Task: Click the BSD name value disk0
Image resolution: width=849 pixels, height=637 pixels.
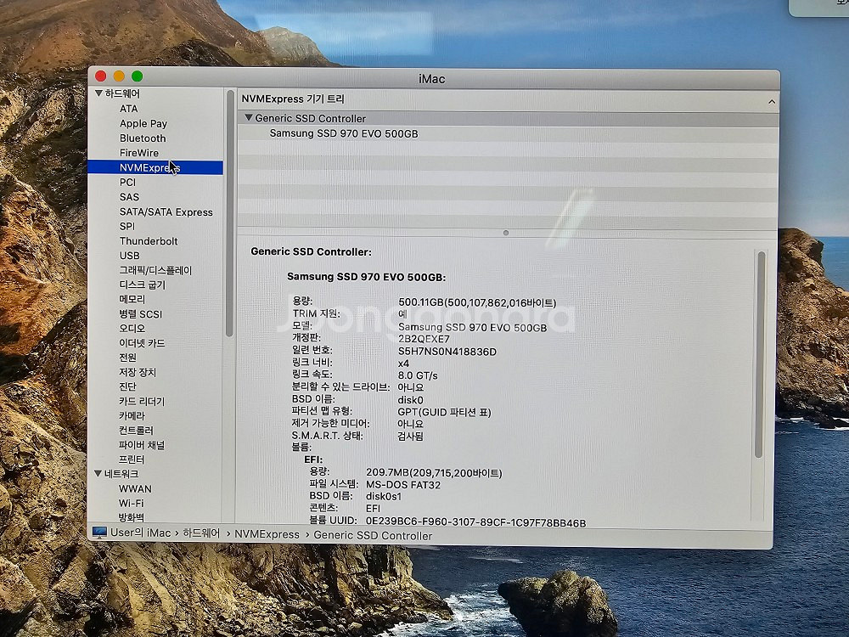Action: (410, 400)
